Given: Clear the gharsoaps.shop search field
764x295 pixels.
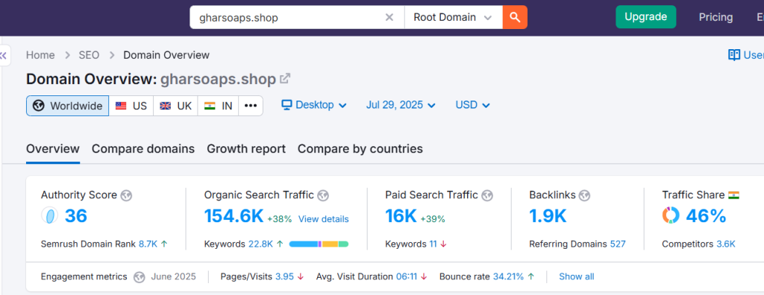Looking at the screenshot, I should [389, 18].
